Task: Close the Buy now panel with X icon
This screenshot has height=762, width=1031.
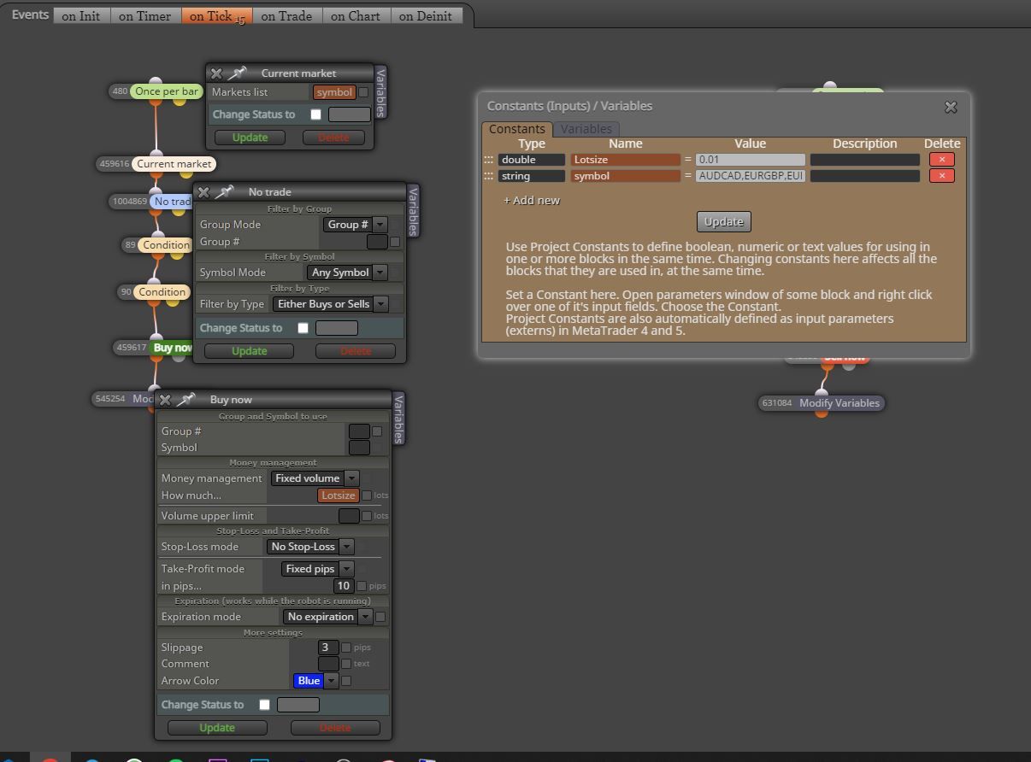Action: tap(165, 400)
